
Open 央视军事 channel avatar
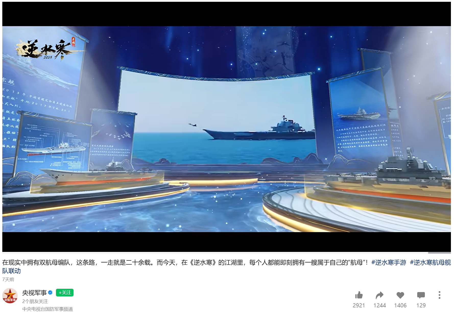pyautogui.click(x=10, y=296)
